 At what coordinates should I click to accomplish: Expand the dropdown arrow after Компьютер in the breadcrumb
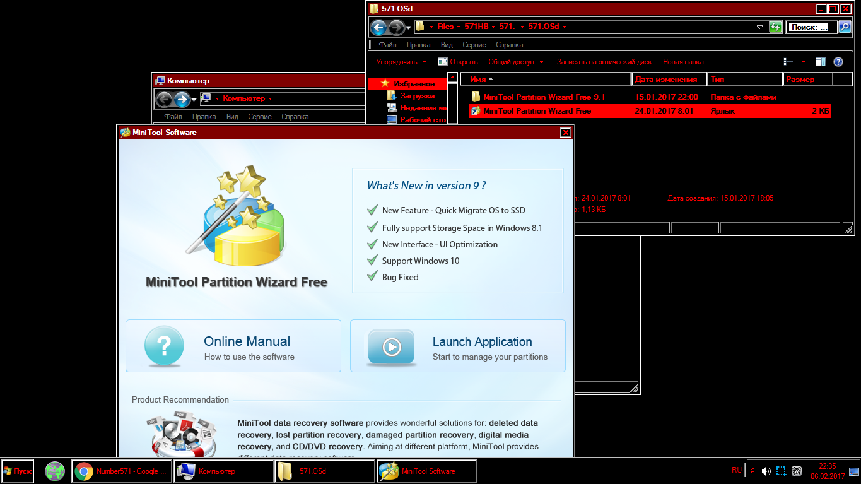(270, 98)
